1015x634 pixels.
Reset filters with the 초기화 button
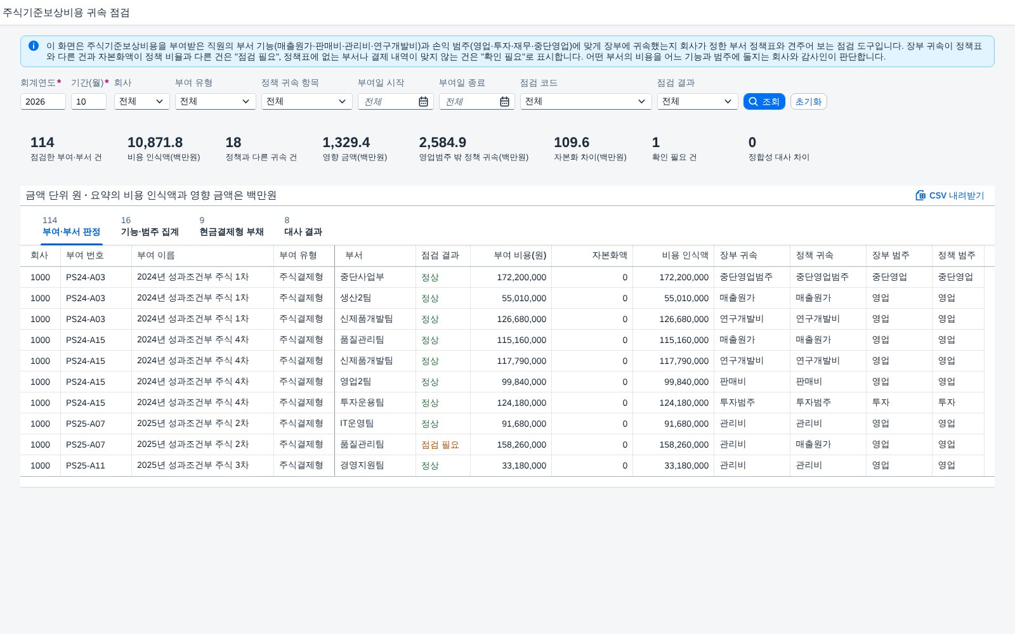(809, 101)
